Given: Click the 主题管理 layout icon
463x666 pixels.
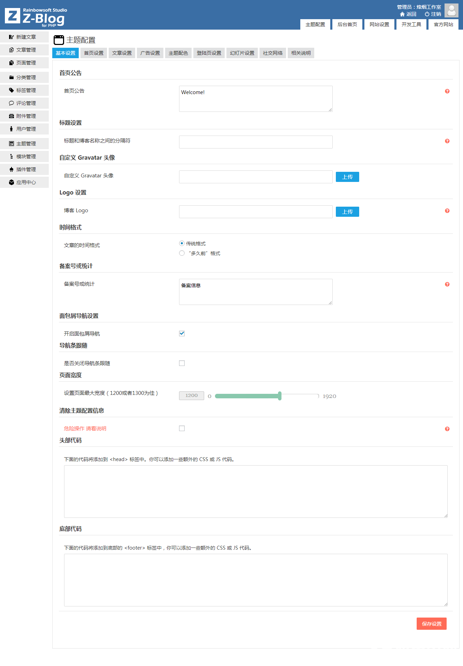Looking at the screenshot, I should point(11,144).
